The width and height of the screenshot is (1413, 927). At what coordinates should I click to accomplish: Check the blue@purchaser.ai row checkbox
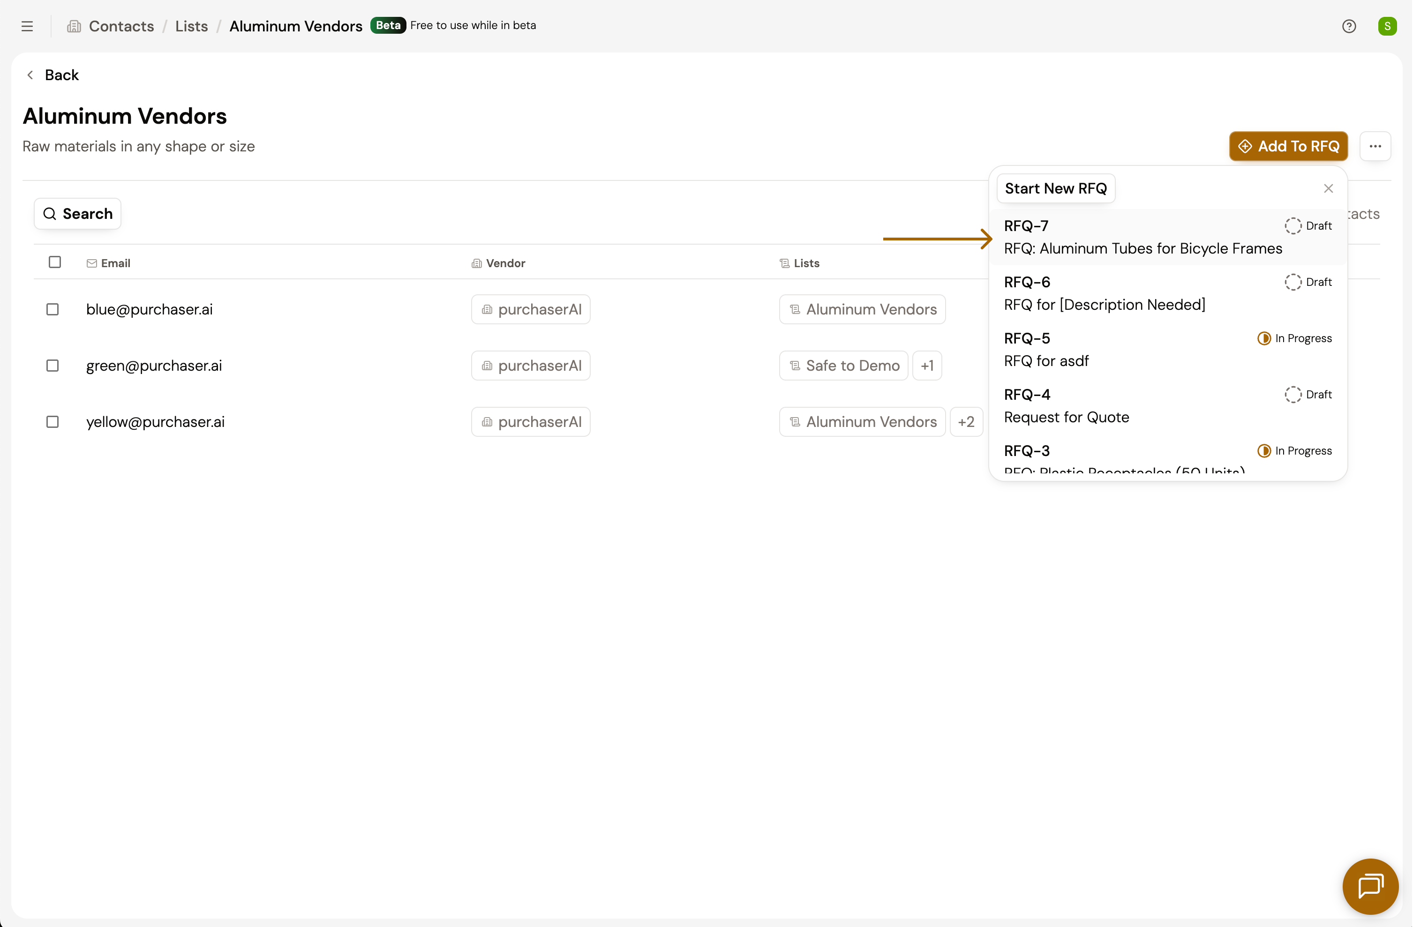(53, 309)
